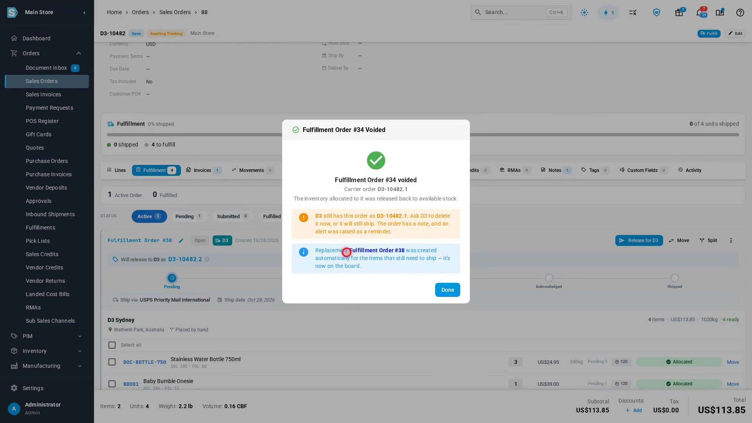Open the documentation book icon
This screenshot has width=752, height=423.
[720, 13]
